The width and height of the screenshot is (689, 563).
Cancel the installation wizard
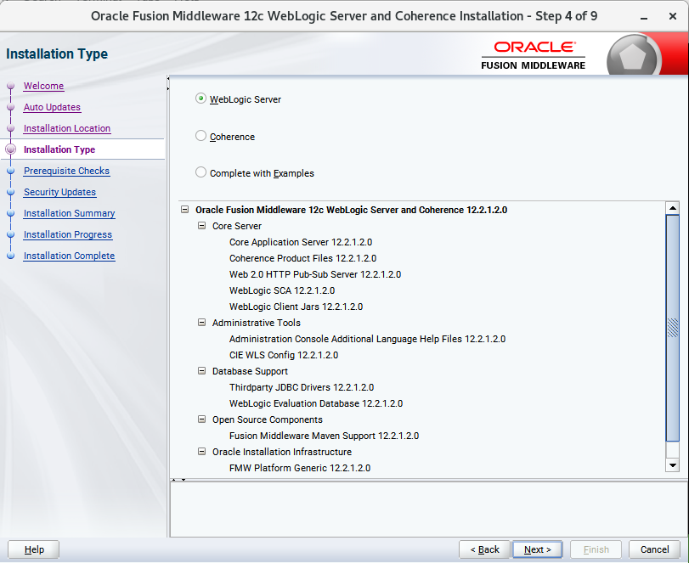654,549
